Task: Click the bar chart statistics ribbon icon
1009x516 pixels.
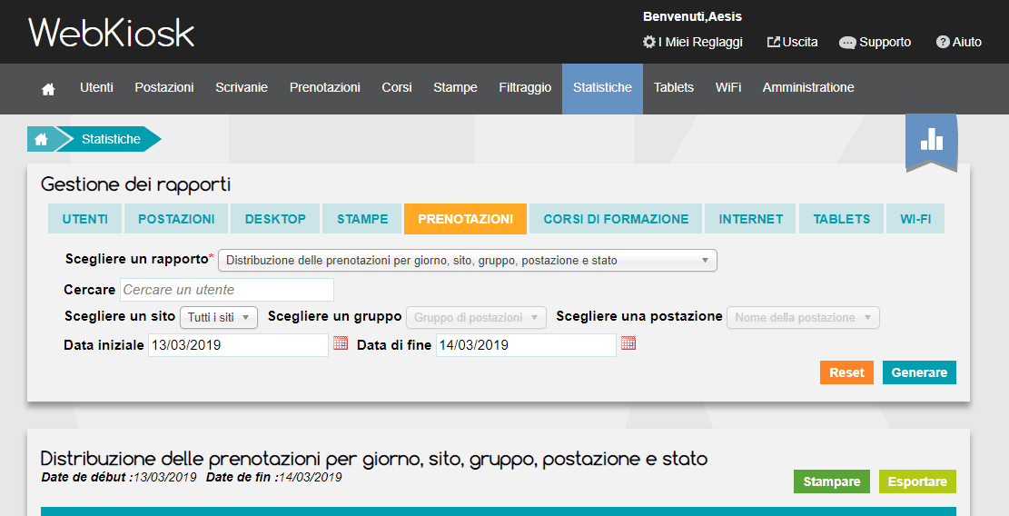Action: click(x=931, y=140)
